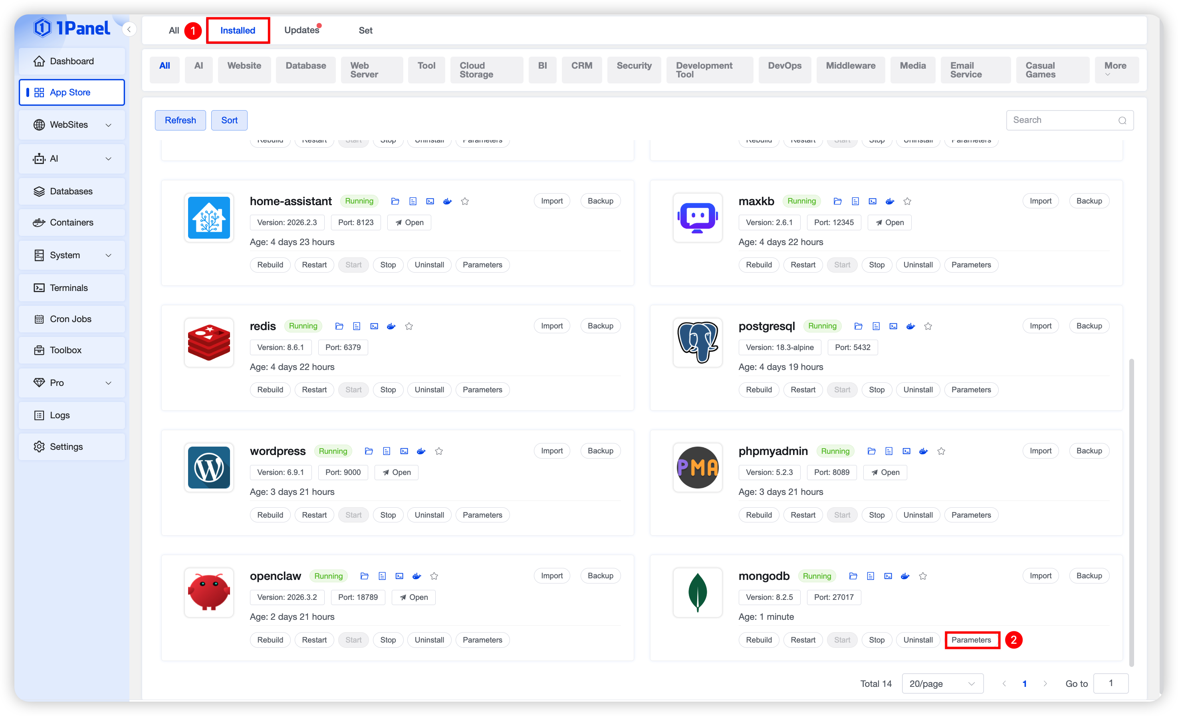The image size is (1178, 716).
Task: Open the 20/page size dropdown
Action: point(942,684)
